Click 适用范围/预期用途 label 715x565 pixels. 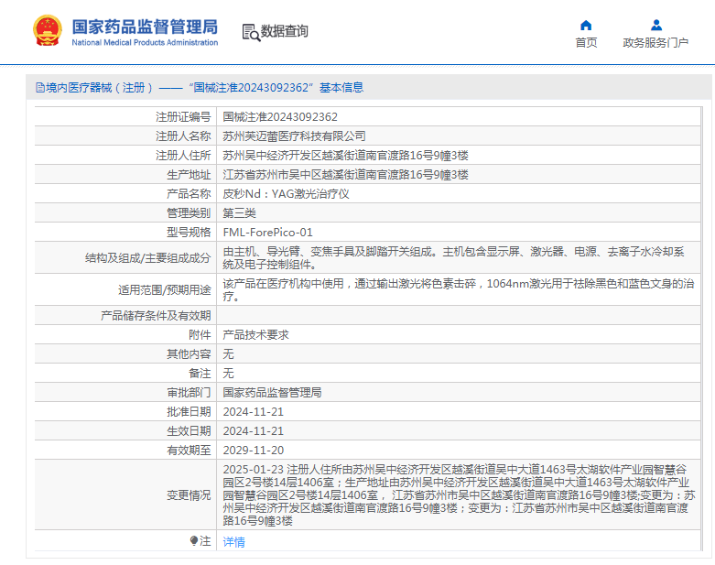[x=165, y=290]
